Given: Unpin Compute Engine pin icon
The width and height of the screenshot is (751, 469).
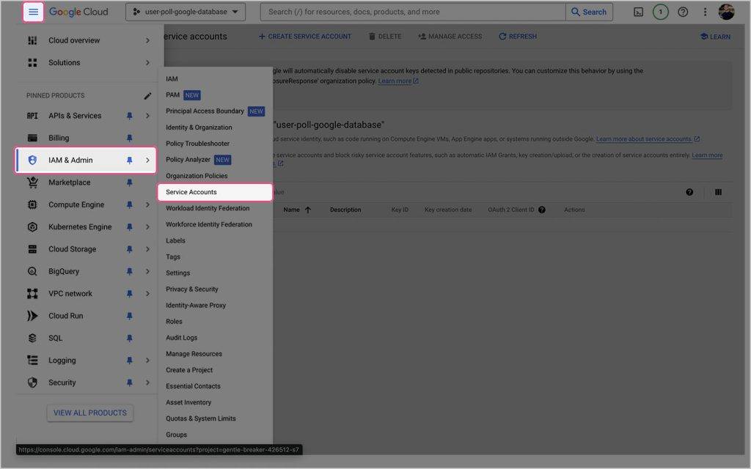Looking at the screenshot, I should click(x=129, y=205).
